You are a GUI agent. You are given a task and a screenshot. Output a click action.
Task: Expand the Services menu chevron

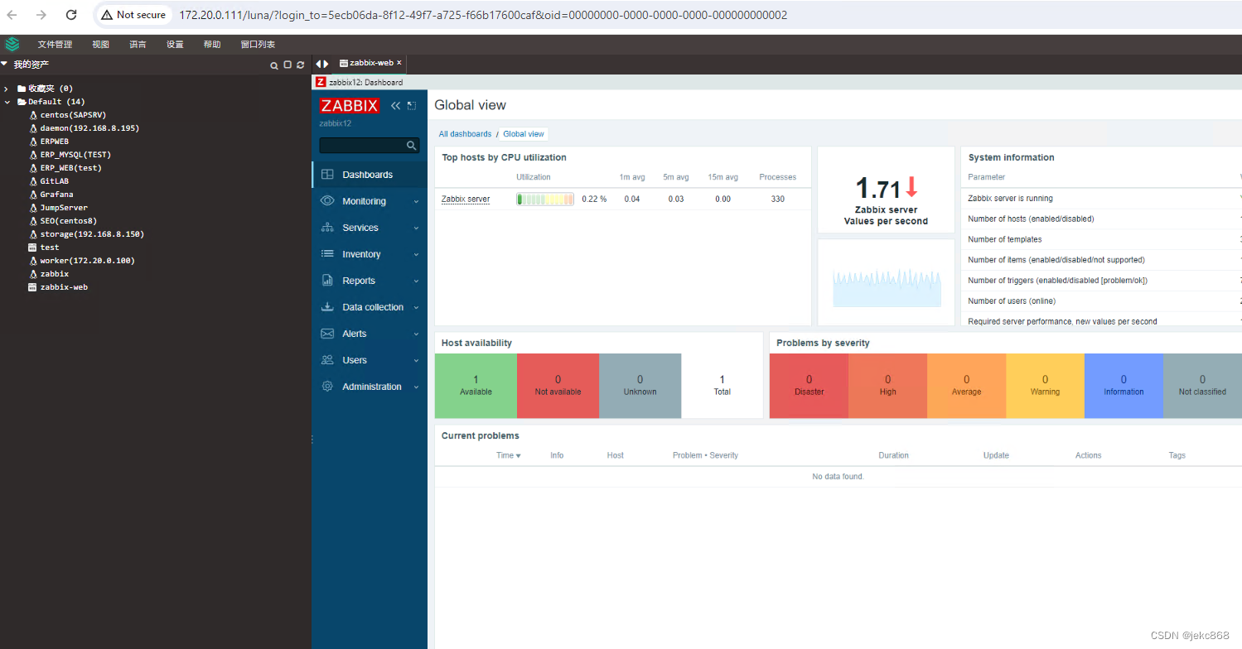417,228
